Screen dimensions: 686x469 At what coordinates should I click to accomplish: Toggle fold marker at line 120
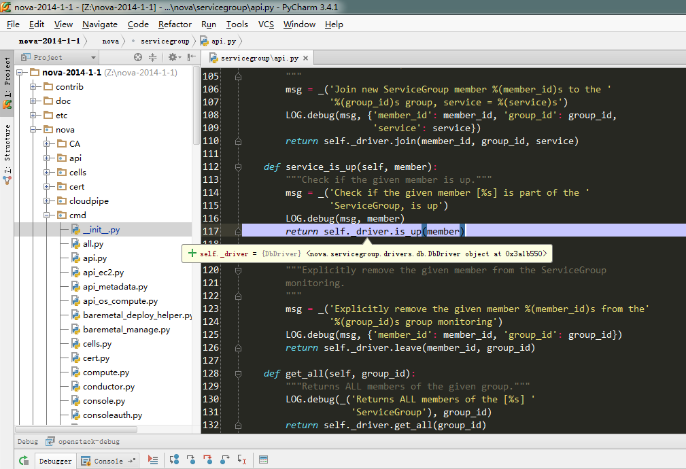coord(238,271)
